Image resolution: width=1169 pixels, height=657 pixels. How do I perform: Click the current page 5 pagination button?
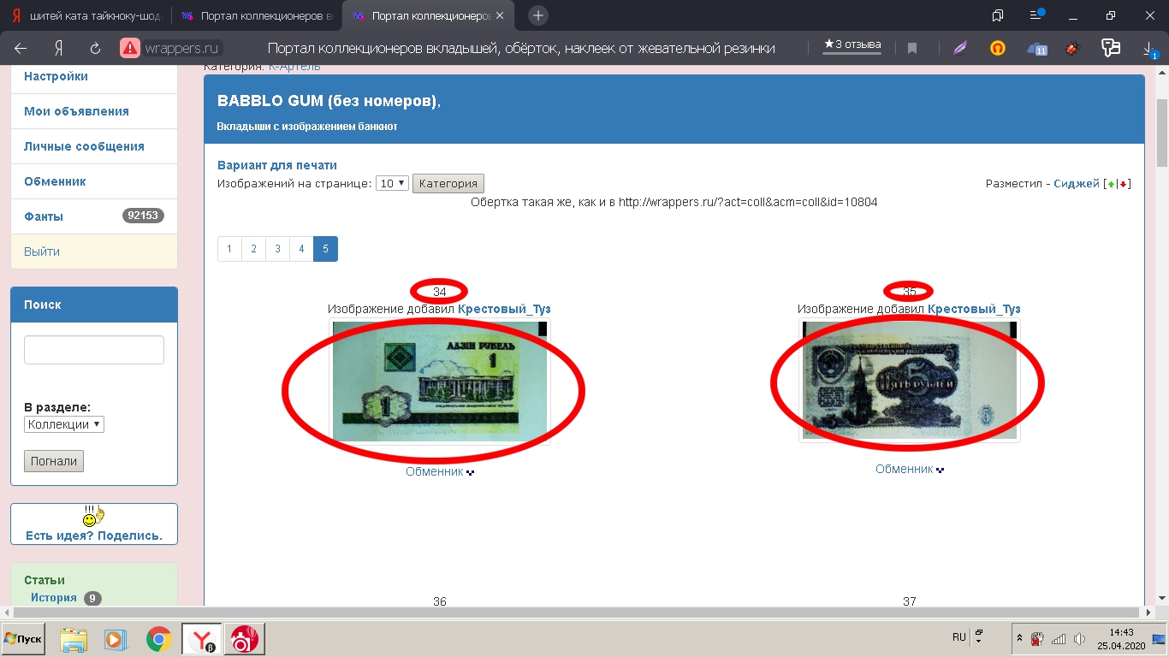click(325, 249)
